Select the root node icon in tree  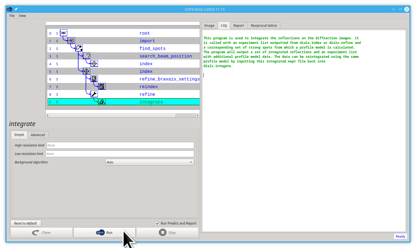(63, 33)
